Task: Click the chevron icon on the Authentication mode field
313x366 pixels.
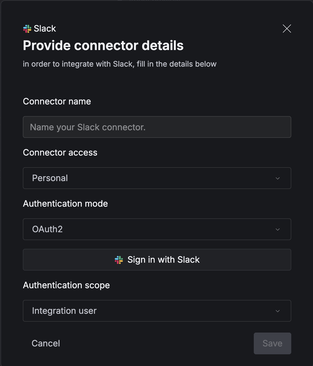Action: click(x=277, y=229)
